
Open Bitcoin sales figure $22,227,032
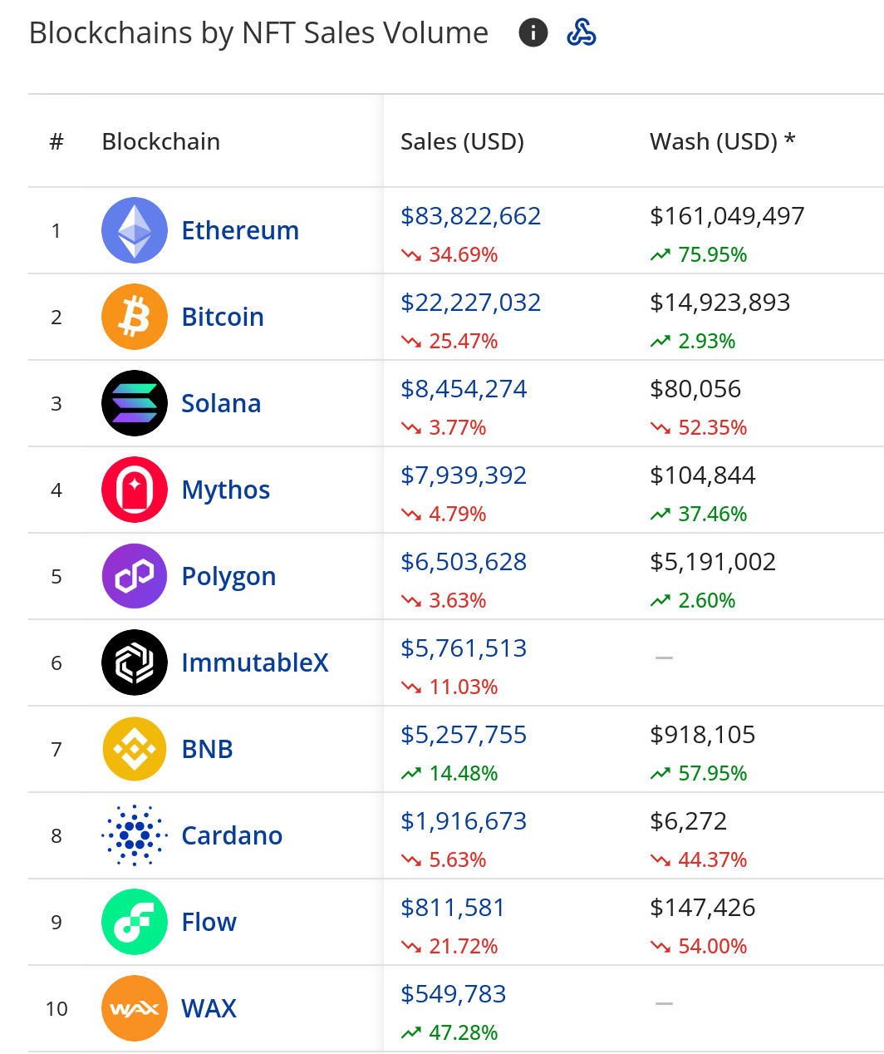(x=470, y=303)
